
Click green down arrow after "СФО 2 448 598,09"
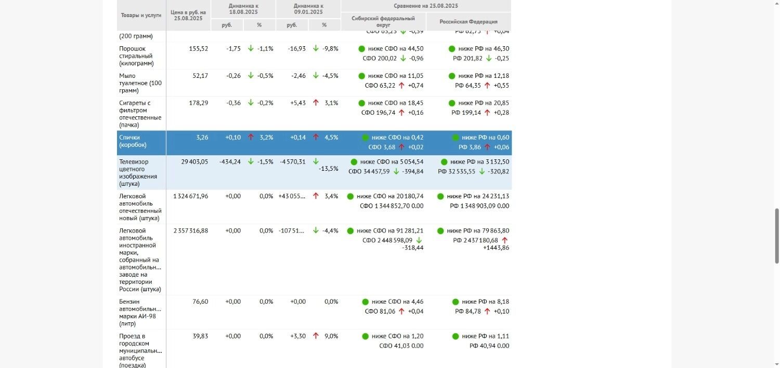click(419, 240)
